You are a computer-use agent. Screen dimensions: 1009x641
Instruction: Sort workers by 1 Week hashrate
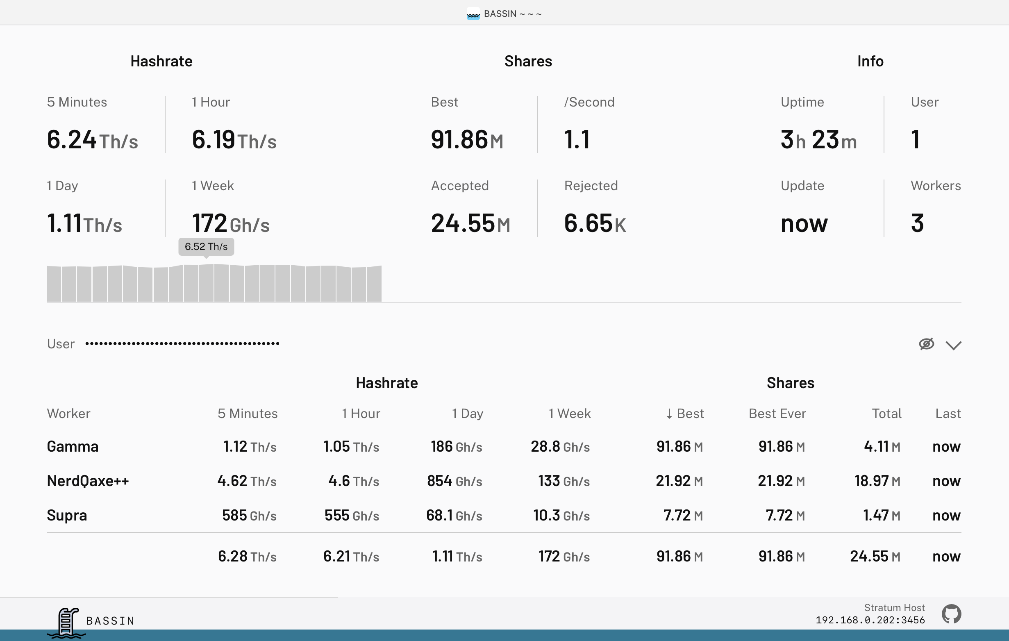click(x=569, y=414)
